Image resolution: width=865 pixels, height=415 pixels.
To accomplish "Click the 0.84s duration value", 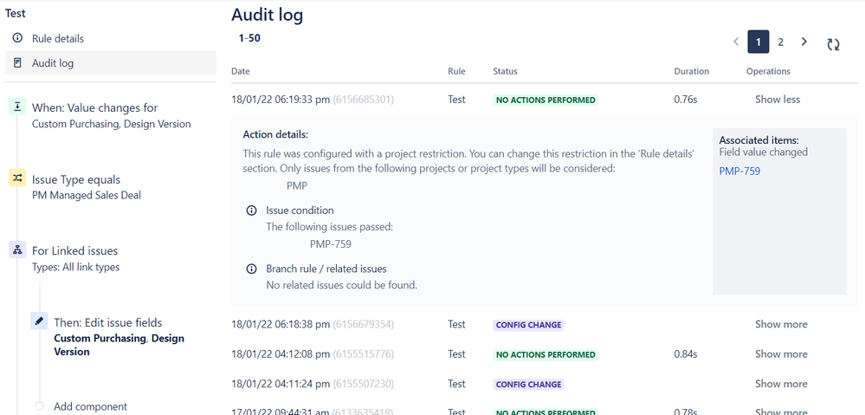I will coord(686,353).
